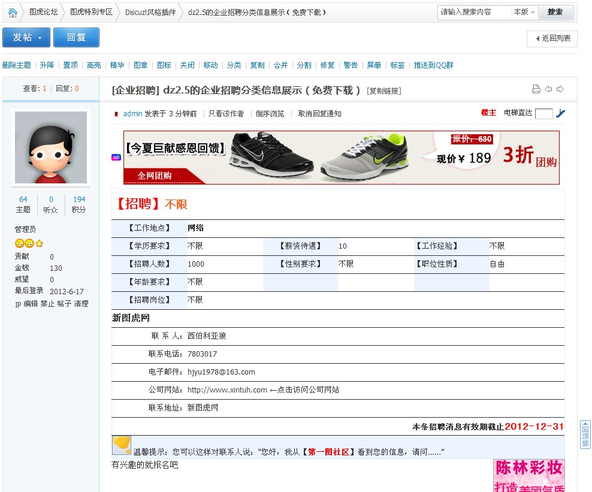Click the 回复 reply button
592x492 pixels.
76,37
